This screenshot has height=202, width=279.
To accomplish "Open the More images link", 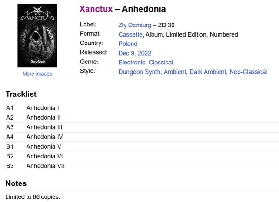I will pos(37,74).
